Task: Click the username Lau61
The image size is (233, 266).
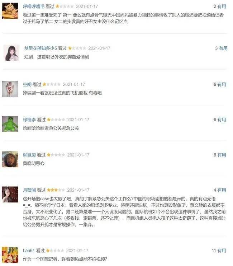Action: [29, 251]
